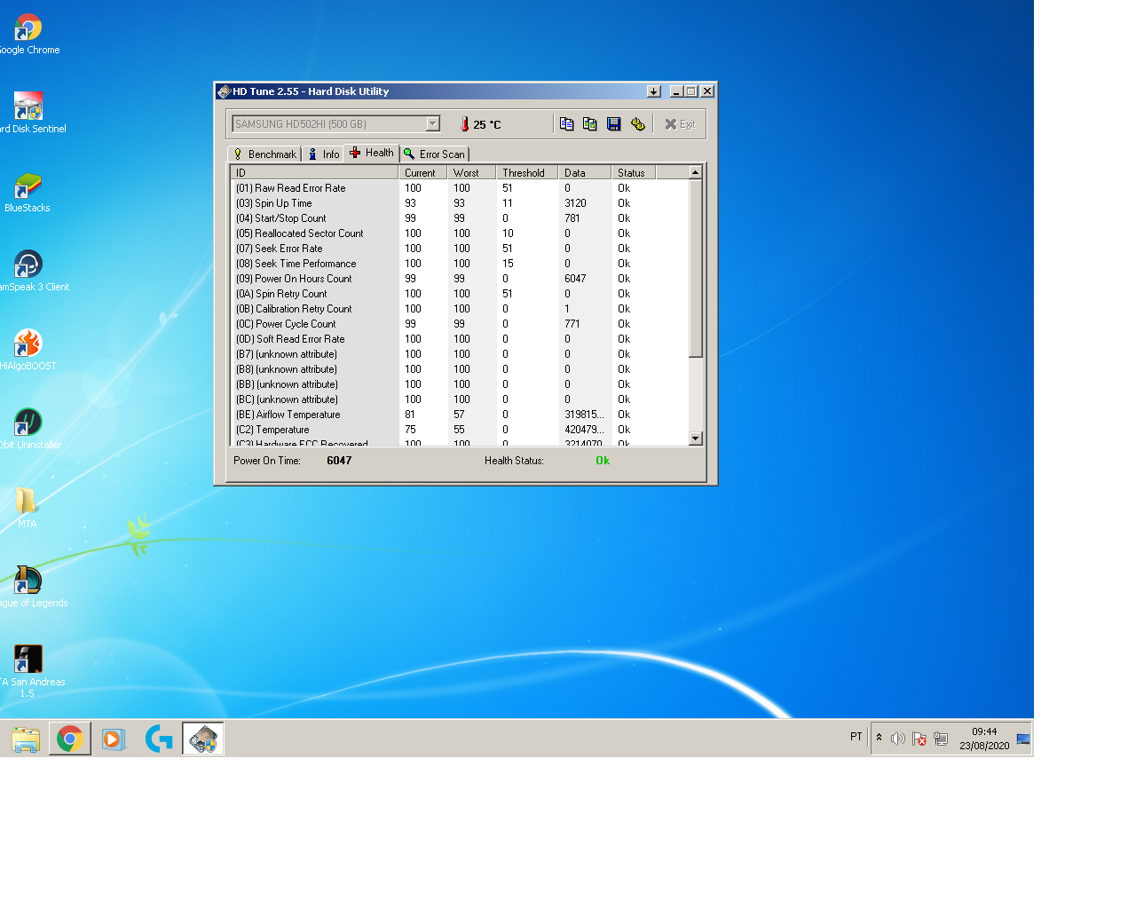Sort by the ID column header
This screenshot has width=1136, height=909.
(x=314, y=173)
